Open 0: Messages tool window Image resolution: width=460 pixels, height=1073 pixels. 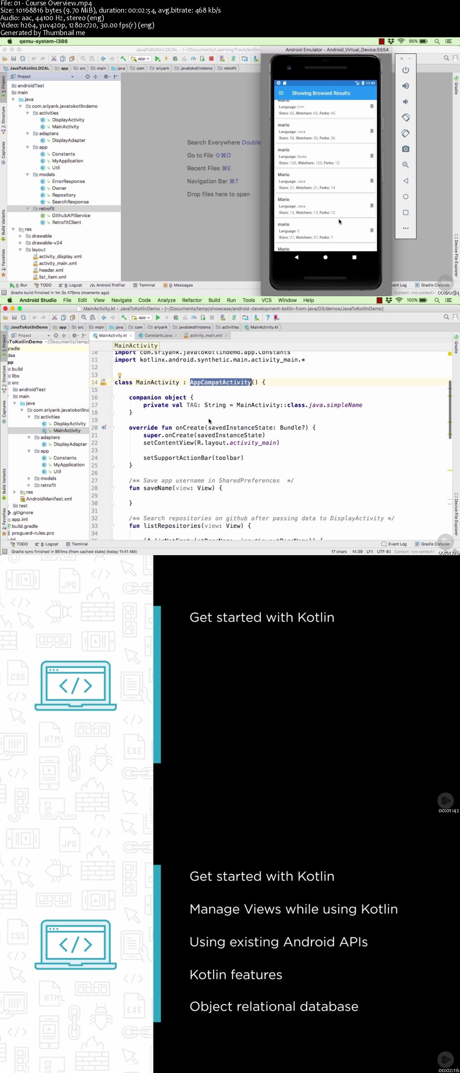(178, 285)
